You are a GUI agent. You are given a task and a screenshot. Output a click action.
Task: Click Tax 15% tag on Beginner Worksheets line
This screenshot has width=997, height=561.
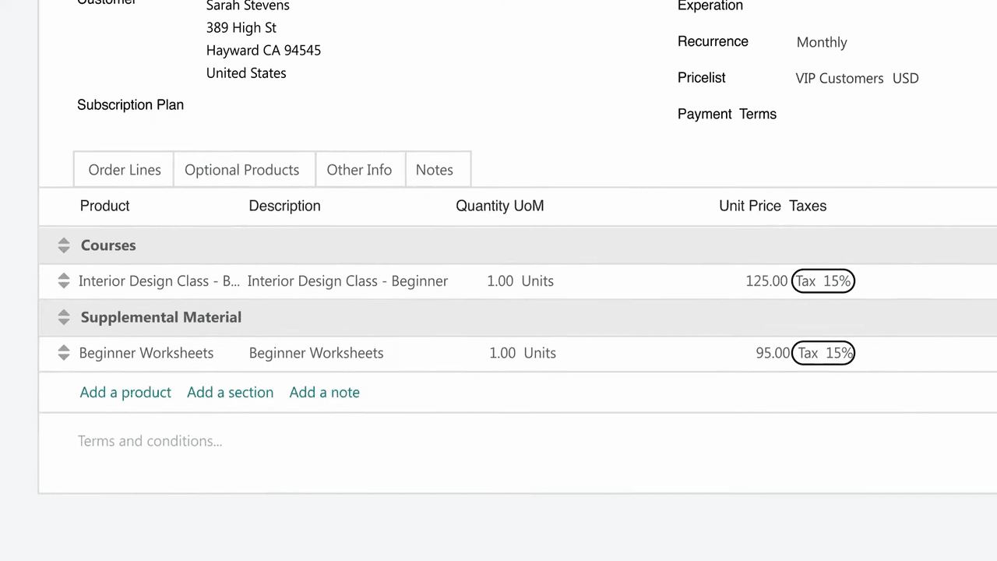tap(823, 353)
